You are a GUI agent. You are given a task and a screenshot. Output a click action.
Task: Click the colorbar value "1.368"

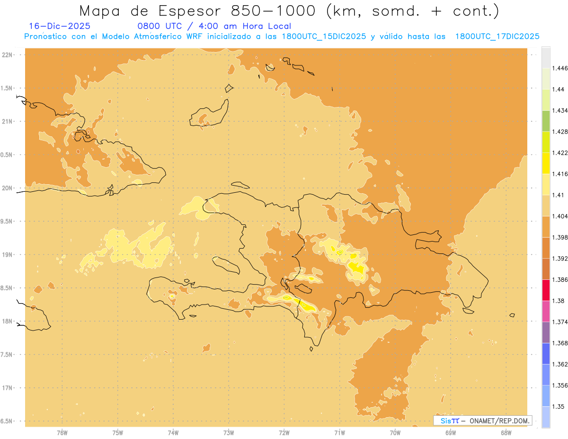[x=560, y=343]
